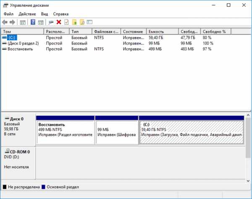This screenshot has width=252, height=199.
Task: Click the Disk Management title bar icon
Action: point(5,5)
